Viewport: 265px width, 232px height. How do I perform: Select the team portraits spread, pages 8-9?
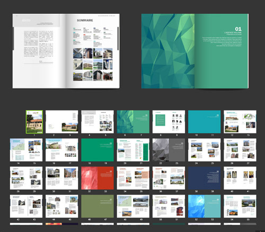pos(169,122)
